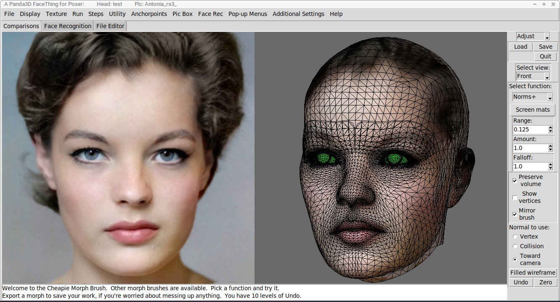Click the reference photo of the woman
This screenshot has width=560, height=302.
(128, 158)
